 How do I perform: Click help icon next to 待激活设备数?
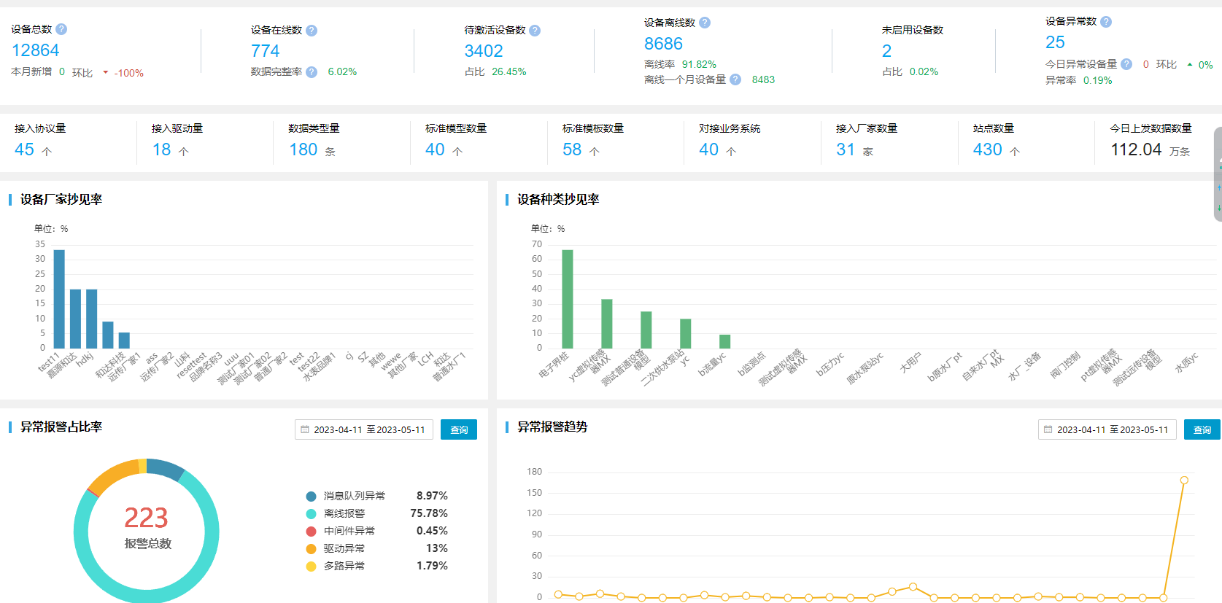coord(535,31)
